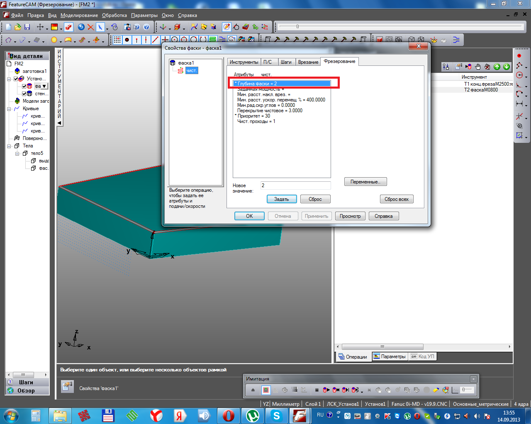Image resolution: width=531 pixels, height=424 pixels.
Task: Click the Сброс button
Action: (315, 199)
